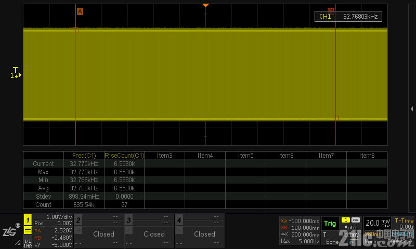Image resolution: width=416 pixels, height=249 pixels.
Task: Click the diagonal stripes corner icon
Action: 18,242
